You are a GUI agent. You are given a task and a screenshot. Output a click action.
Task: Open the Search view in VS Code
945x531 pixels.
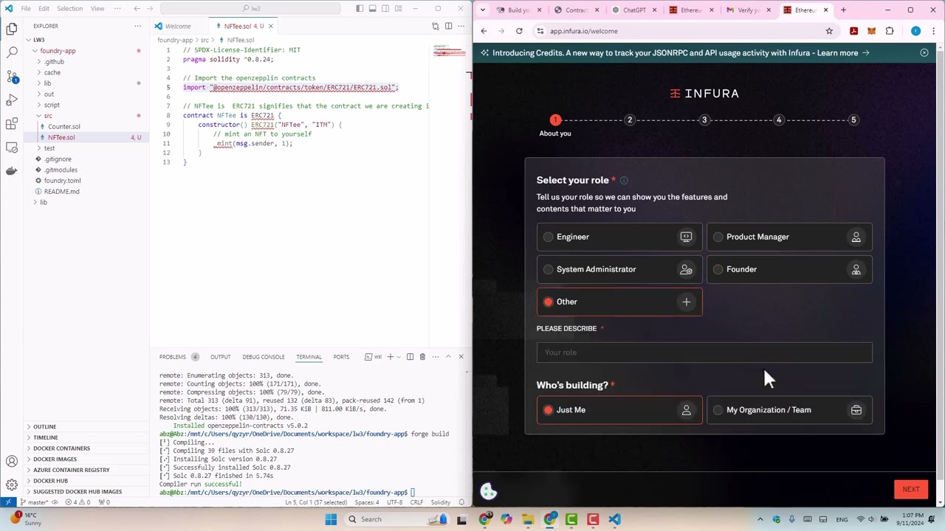click(12, 53)
